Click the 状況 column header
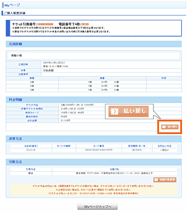Image resolution: width=187 pixels, height=214 pixels. tap(164, 78)
